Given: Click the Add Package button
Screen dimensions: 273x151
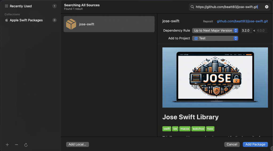Looking at the screenshot, I should click(255, 144).
